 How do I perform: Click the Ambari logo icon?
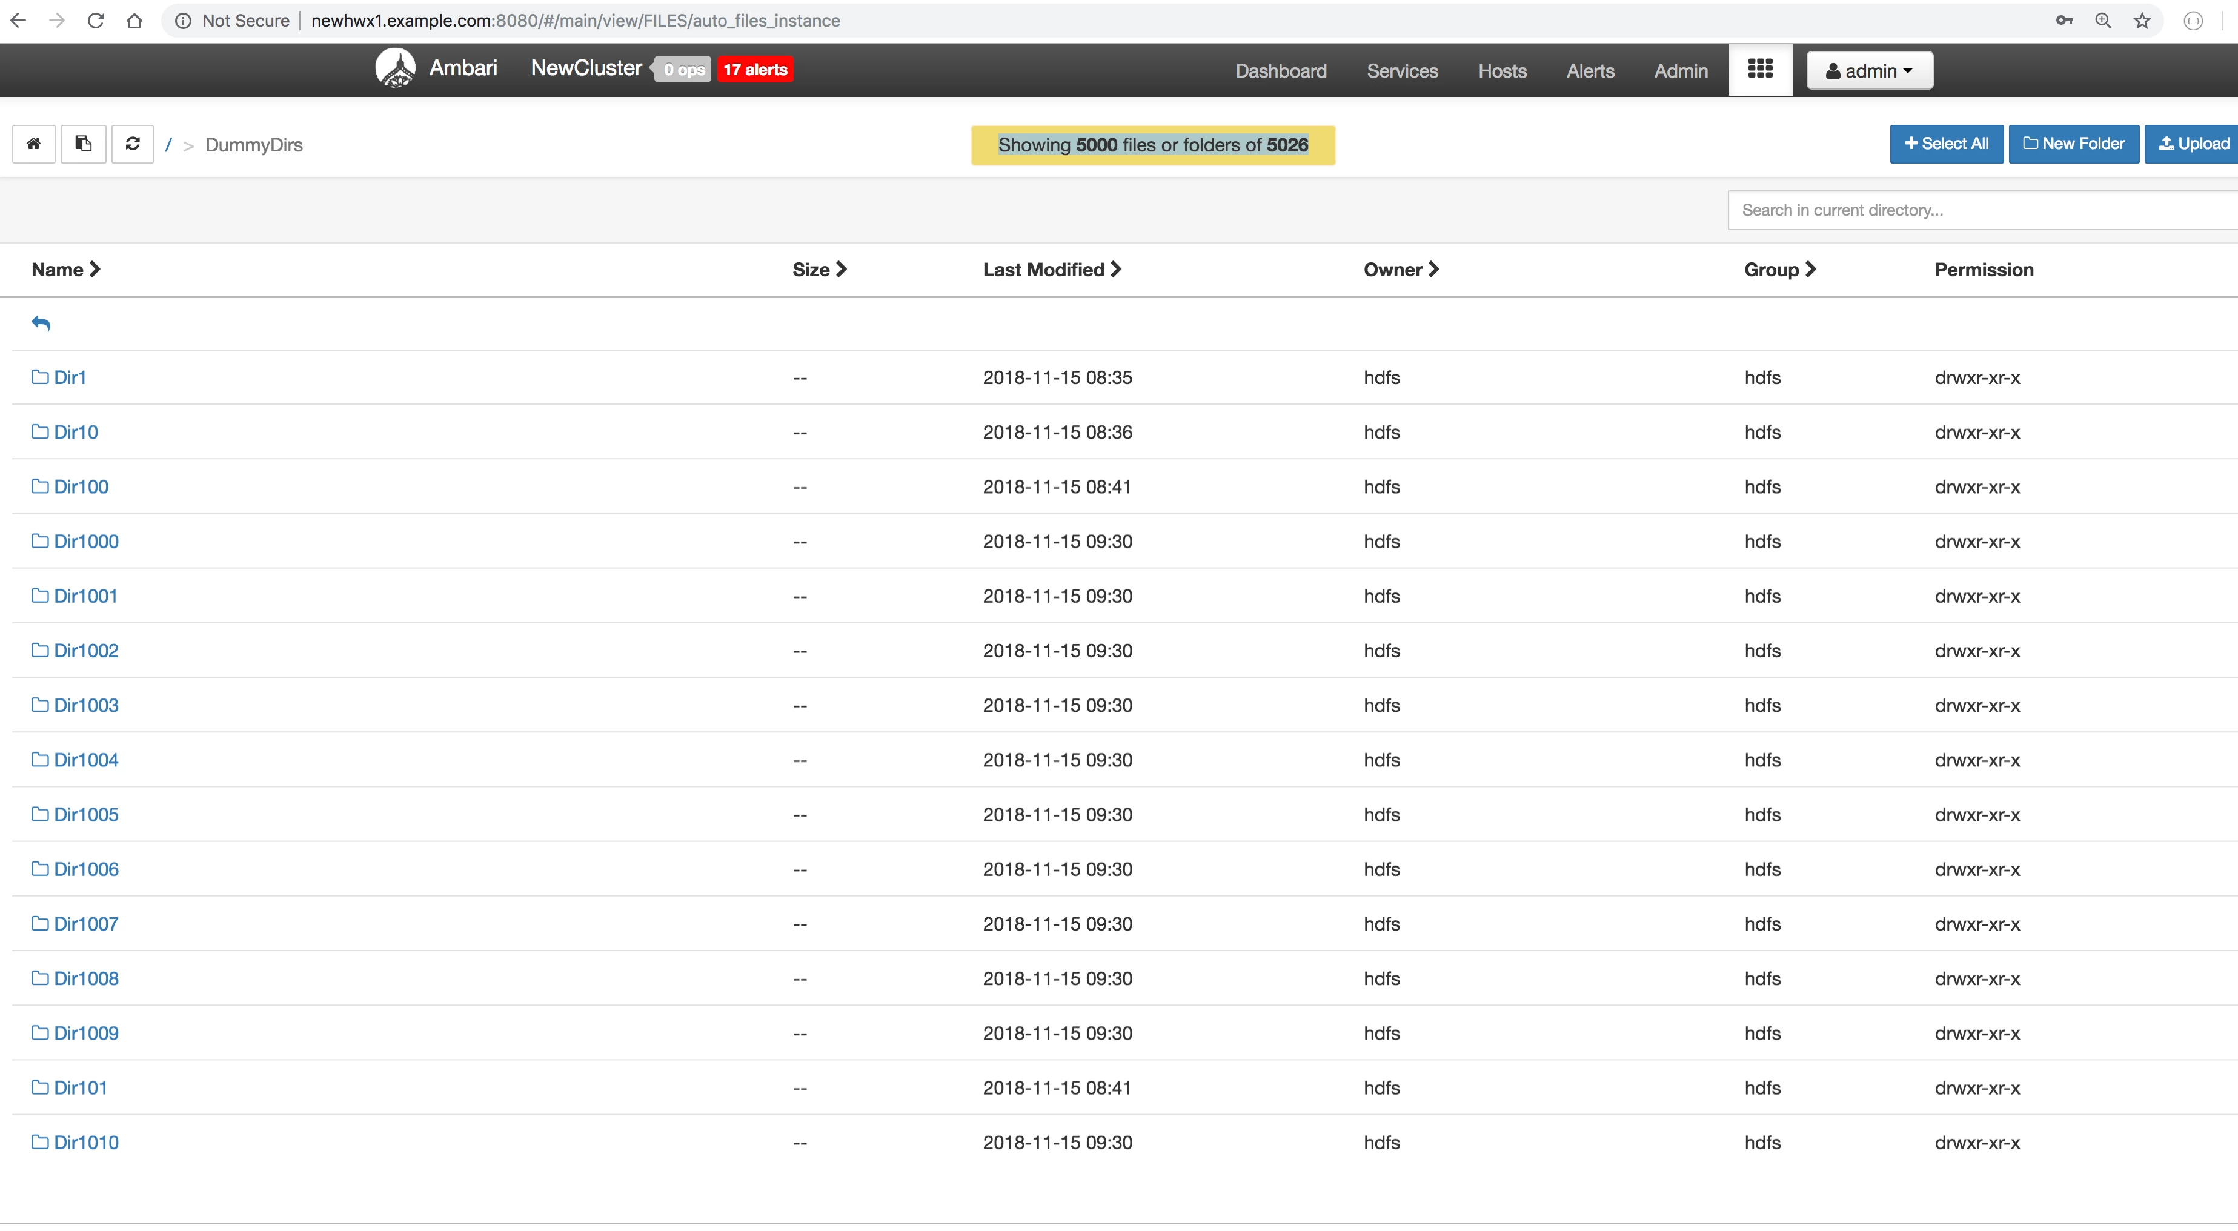[395, 68]
